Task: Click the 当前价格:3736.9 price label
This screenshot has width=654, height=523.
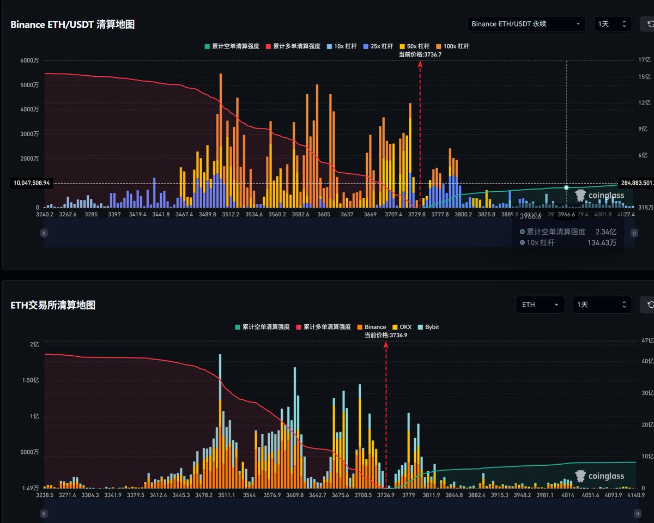Action: [386, 335]
